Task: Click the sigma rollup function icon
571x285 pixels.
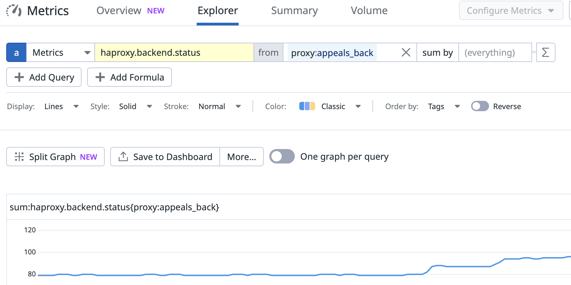Action: [x=546, y=53]
